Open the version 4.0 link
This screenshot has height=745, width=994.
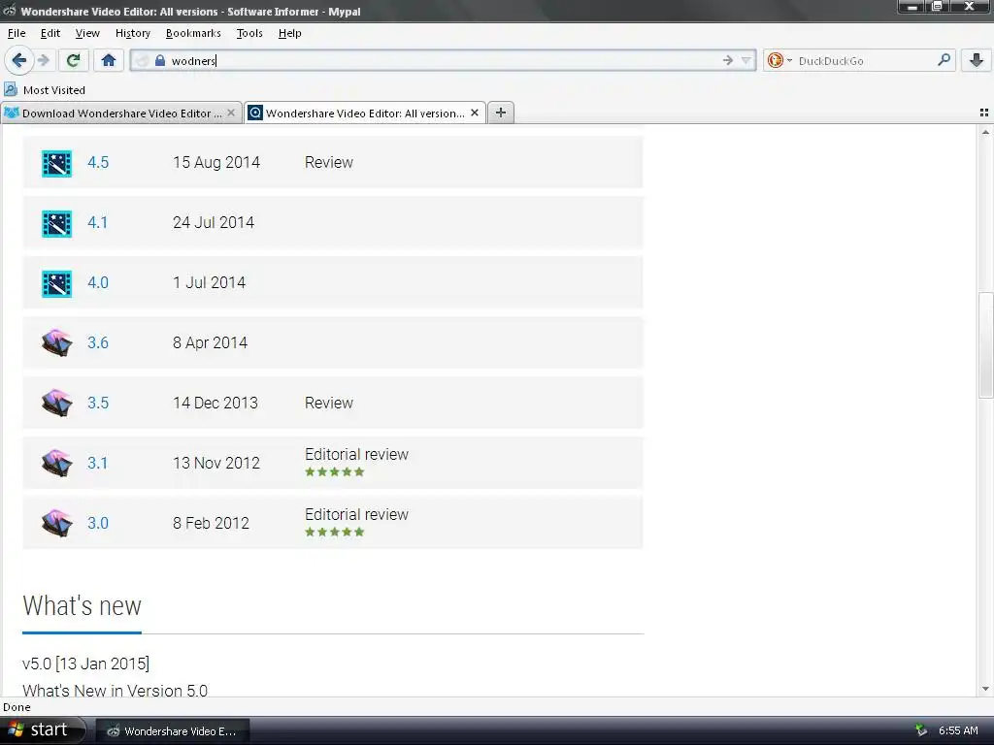point(98,282)
